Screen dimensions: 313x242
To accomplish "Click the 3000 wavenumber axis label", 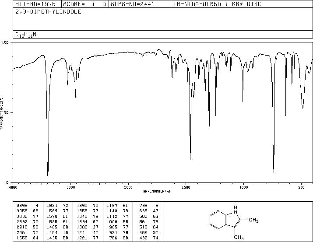I will (71, 187).
